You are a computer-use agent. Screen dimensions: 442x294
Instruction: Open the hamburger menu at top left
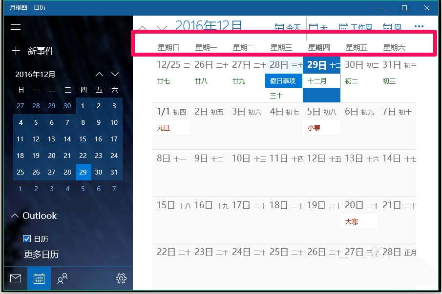[x=16, y=27]
